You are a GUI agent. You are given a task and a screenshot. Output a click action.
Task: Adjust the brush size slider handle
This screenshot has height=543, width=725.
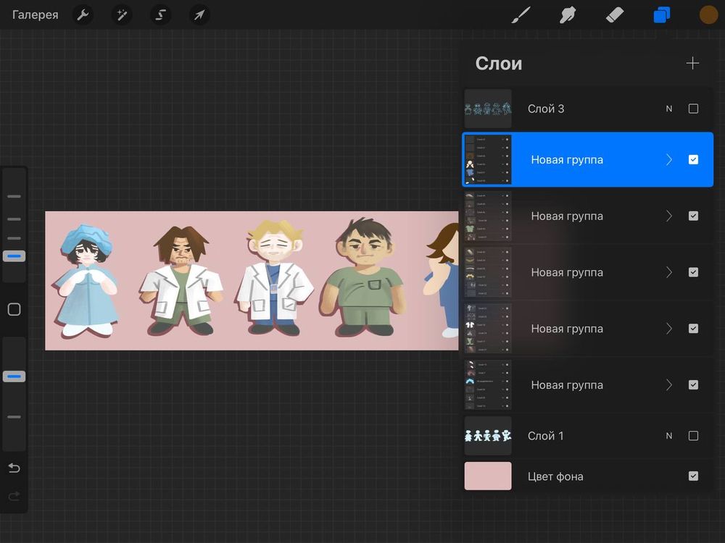[x=14, y=256]
